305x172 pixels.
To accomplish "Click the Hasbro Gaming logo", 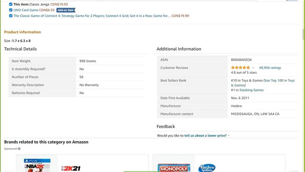I will tap(207, 168).
